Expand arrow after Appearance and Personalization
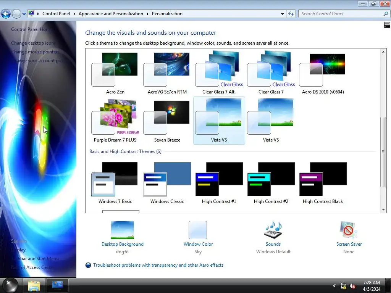391x293 pixels. coord(147,14)
